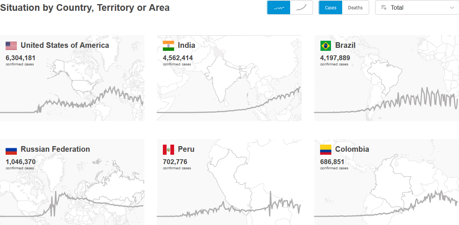
Task: Click the Peru flag icon
Action: point(168,150)
